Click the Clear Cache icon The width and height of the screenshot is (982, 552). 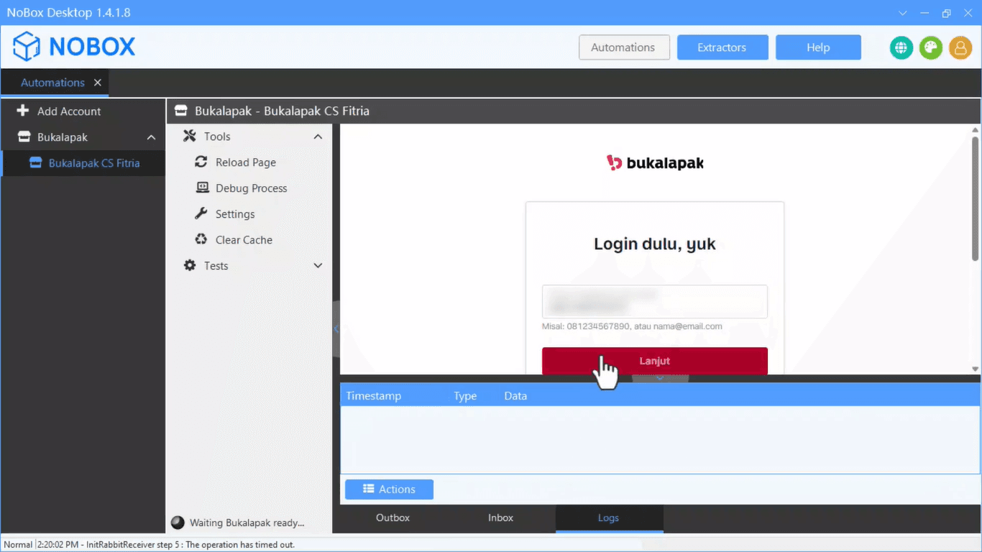(200, 239)
